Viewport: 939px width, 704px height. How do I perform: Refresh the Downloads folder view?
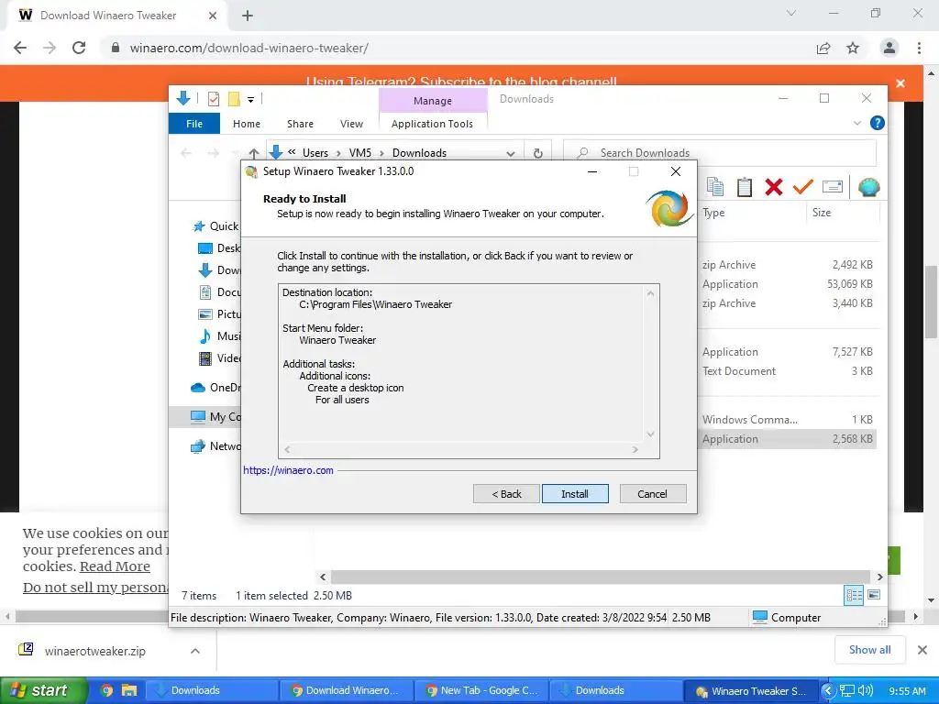coord(537,153)
